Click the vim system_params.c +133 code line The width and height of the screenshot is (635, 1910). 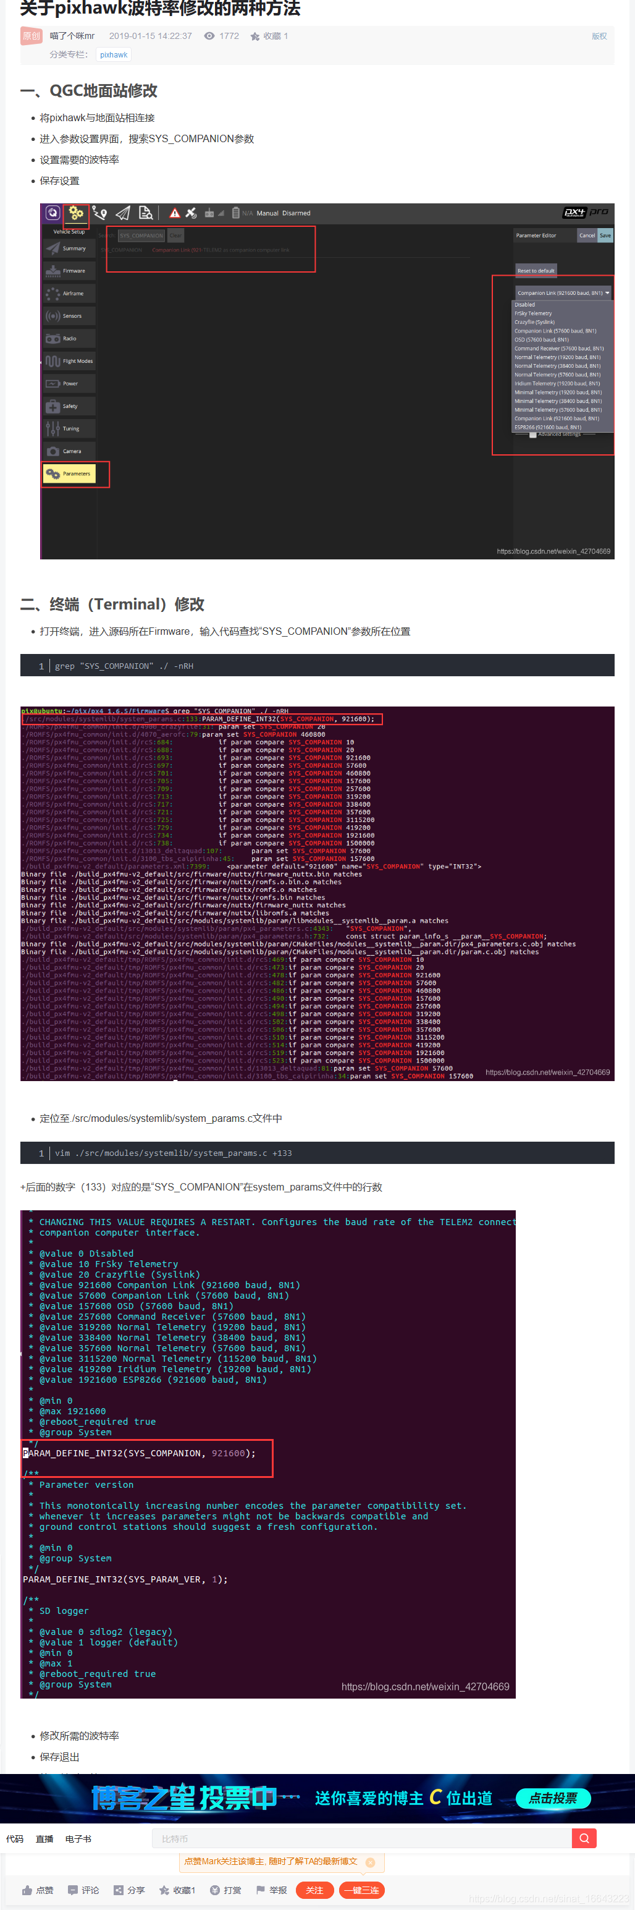click(317, 1153)
